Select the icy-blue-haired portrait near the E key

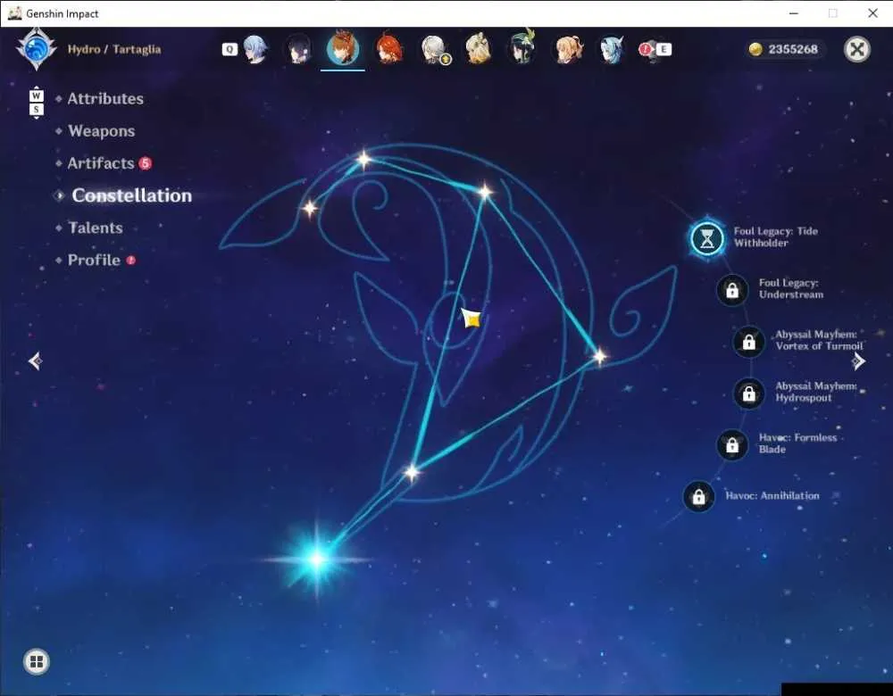click(611, 49)
